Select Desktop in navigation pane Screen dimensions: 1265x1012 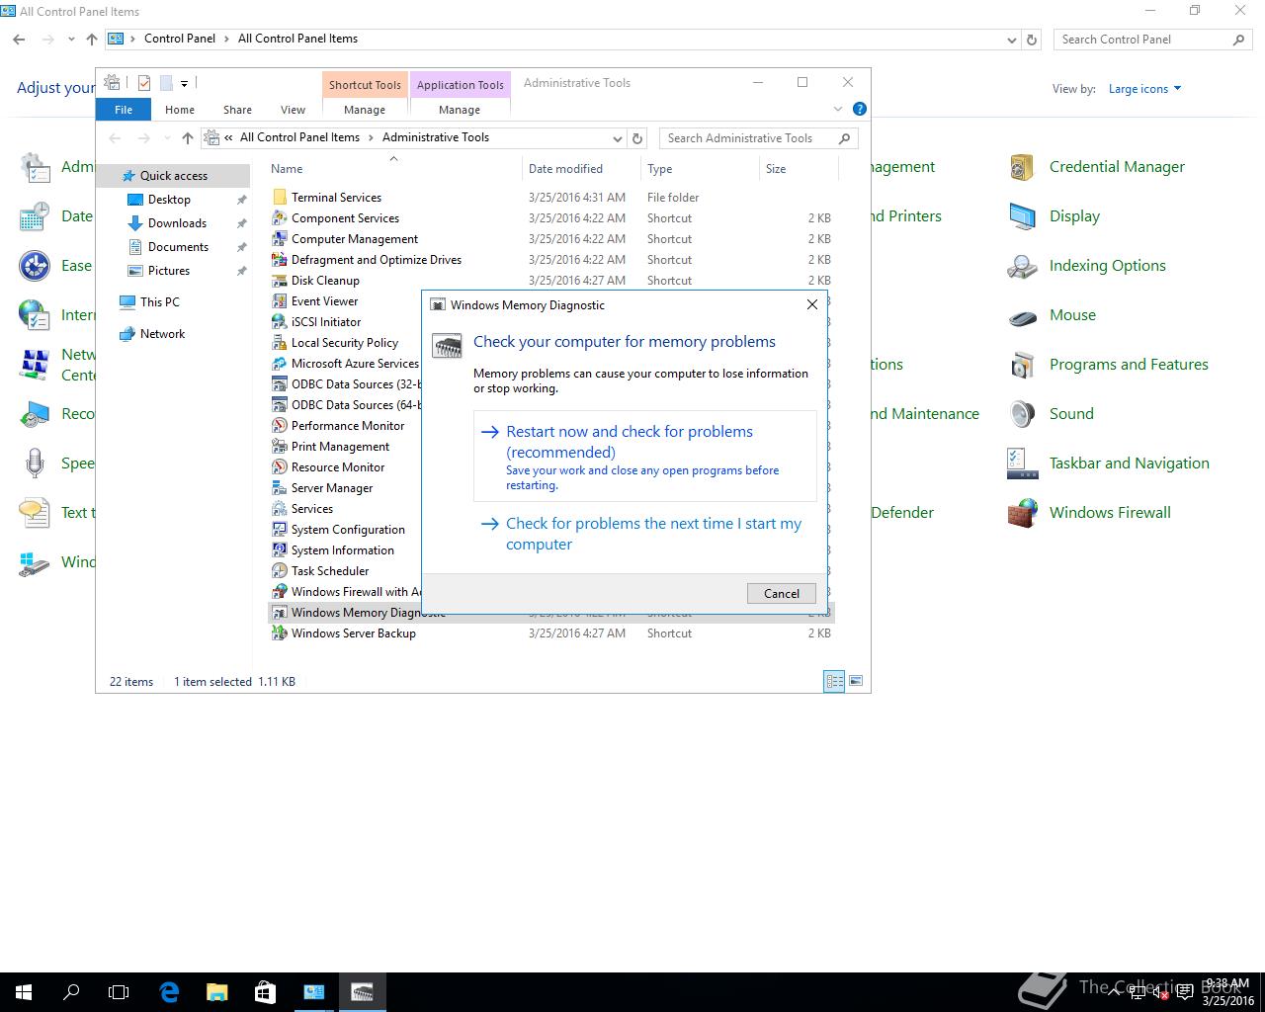169,200
